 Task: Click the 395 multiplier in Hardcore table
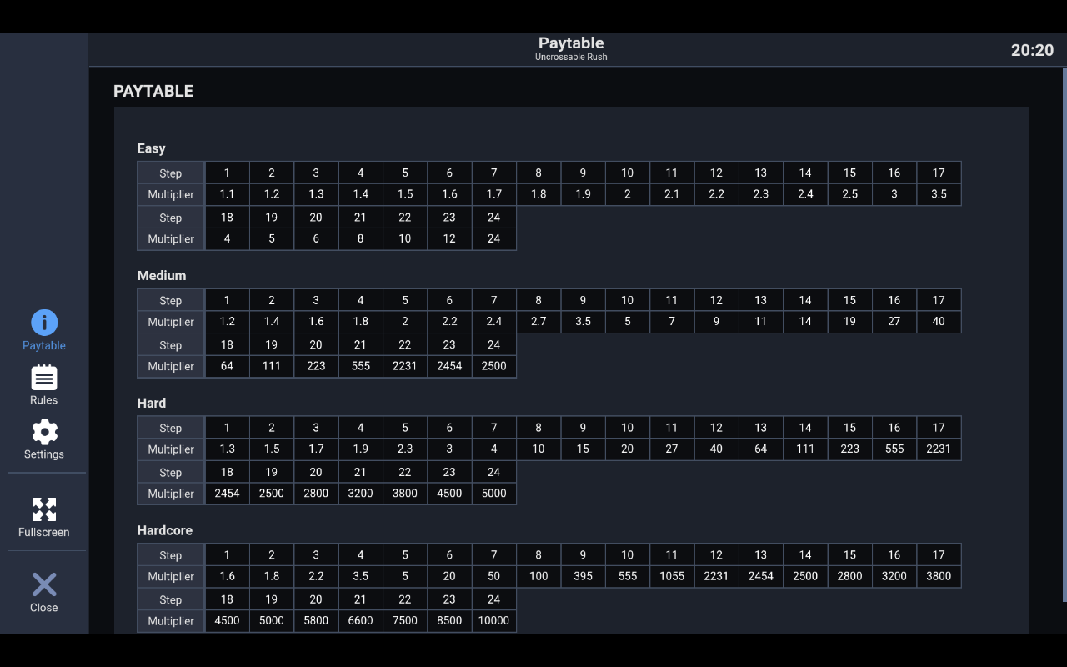[x=583, y=577]
